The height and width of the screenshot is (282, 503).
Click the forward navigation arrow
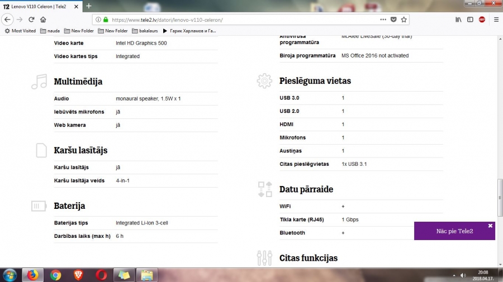(x=20, y=20)
